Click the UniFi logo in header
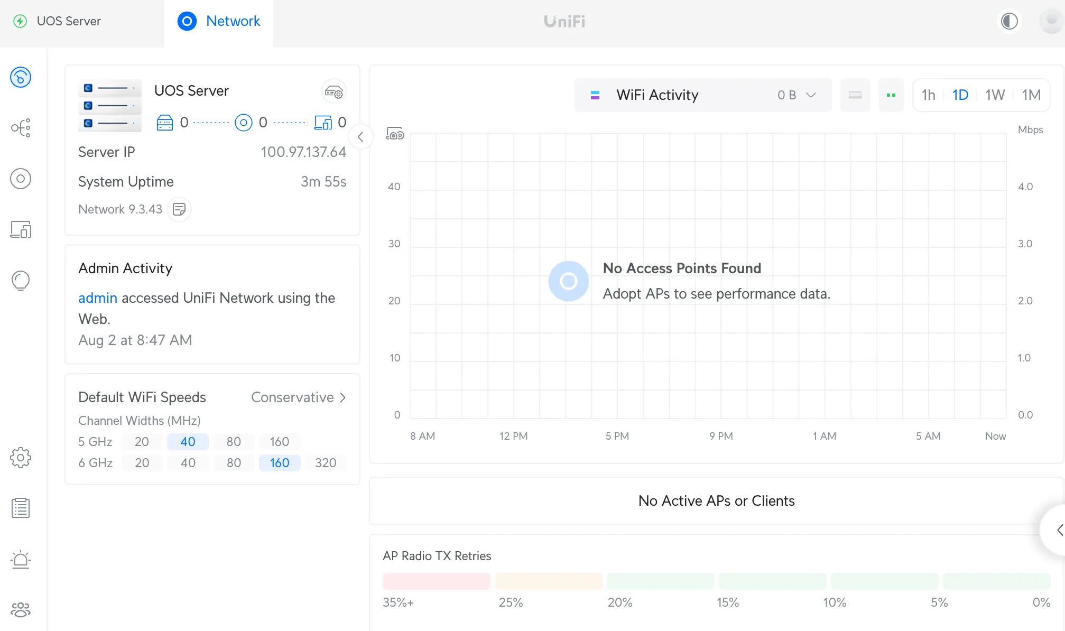 pos(564,22)
